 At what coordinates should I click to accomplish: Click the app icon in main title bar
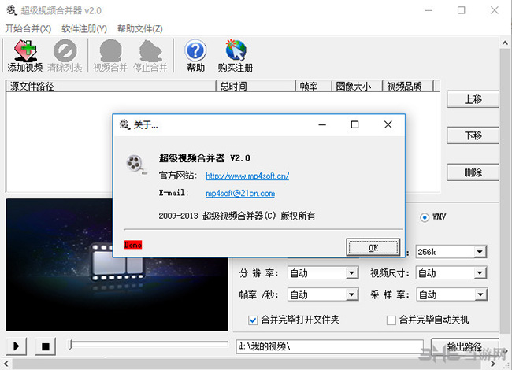[x=12, y=10]
